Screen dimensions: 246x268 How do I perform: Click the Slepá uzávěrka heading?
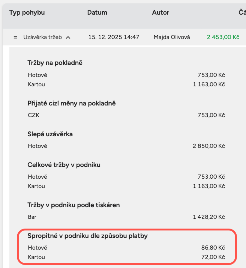[50, 134]
